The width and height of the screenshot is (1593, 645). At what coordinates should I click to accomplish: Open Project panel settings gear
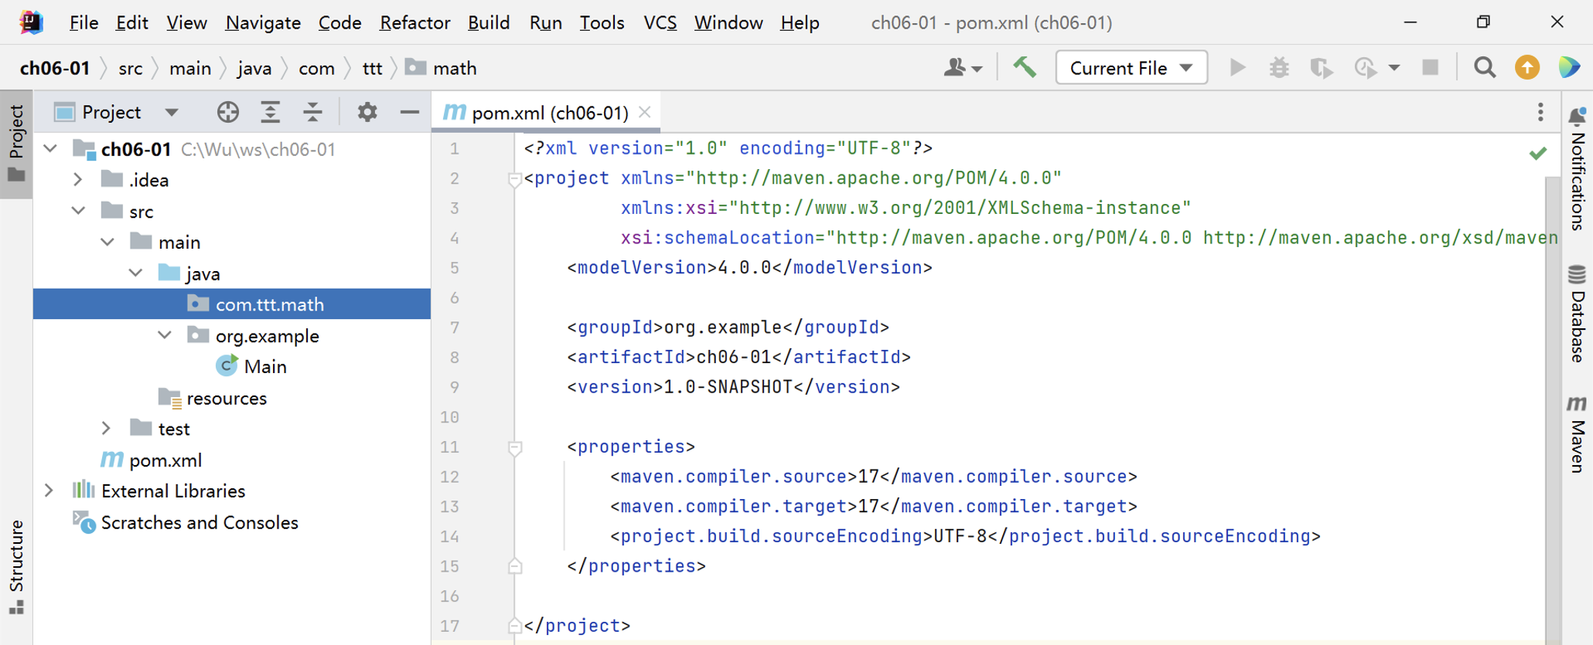coord(367,112)
